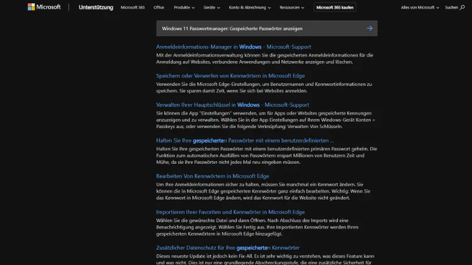Expand the Ressourcen dropdown

[291, 7]
